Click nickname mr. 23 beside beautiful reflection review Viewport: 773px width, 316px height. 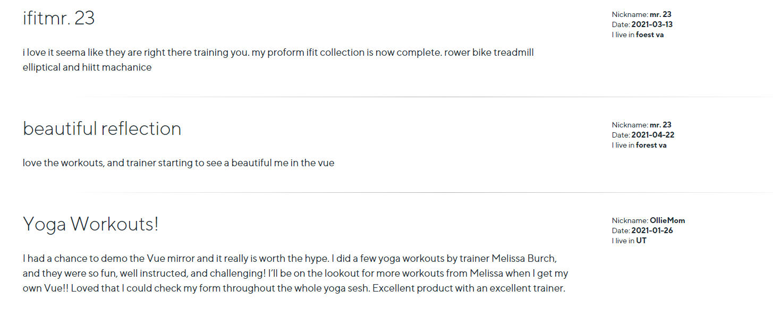click(x=660, y=125)
